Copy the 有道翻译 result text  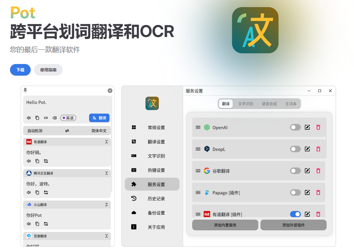(37, 161)
